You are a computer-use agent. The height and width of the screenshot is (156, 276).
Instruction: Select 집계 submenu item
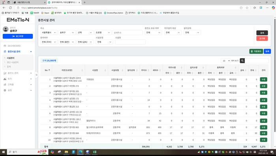click(x=9, y=67)
